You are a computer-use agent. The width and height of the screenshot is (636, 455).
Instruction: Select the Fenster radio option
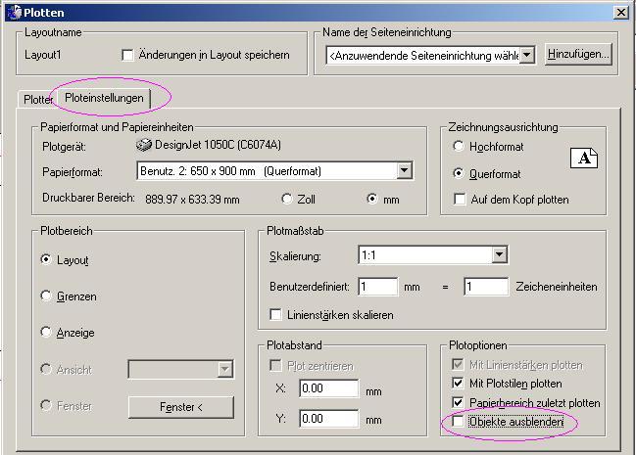pyautogui.click(x=46, y=405)
